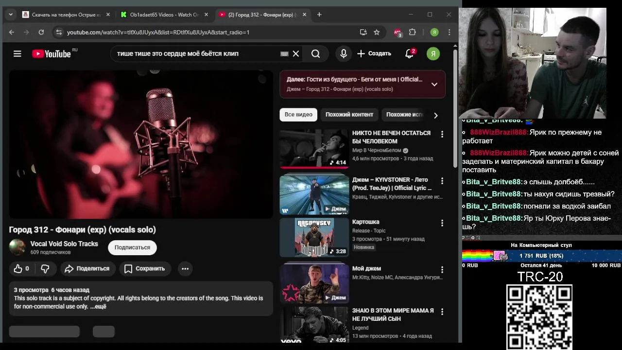Open Chrome three-dot menu
The width and height of the screenshot is (622, 350).
[449, 32]
